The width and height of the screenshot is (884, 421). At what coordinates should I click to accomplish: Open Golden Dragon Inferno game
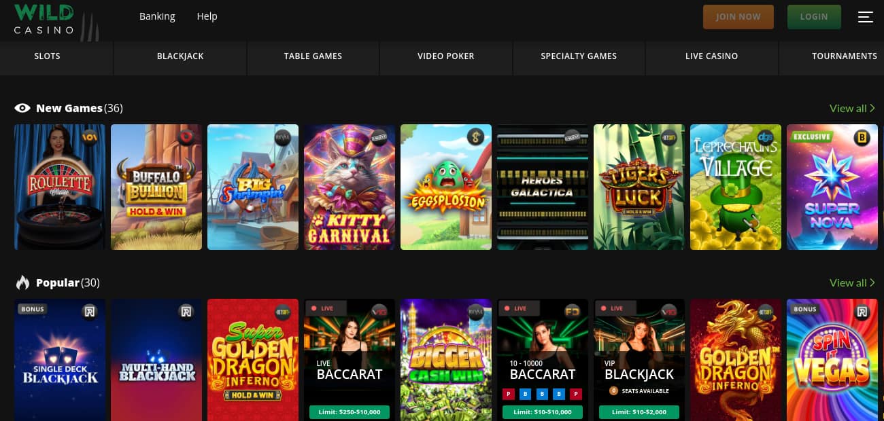(736, 360)
